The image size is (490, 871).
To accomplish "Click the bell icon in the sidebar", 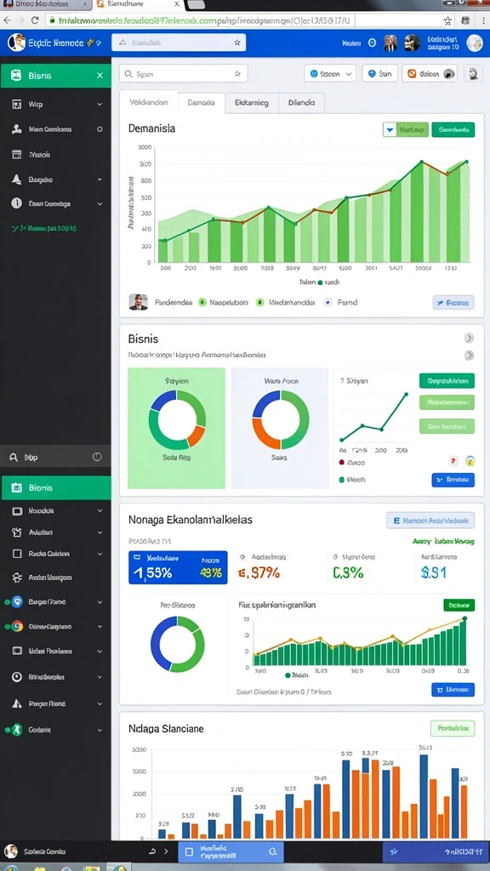I will click(17, 179).
